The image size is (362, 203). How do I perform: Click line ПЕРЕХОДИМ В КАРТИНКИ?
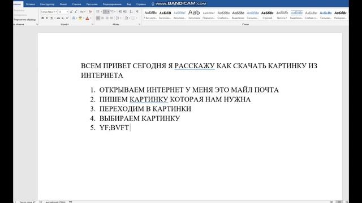[x=145, y=109]
